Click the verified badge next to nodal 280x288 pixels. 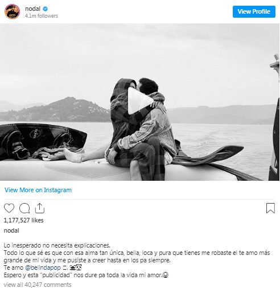[x=45, y=9]
